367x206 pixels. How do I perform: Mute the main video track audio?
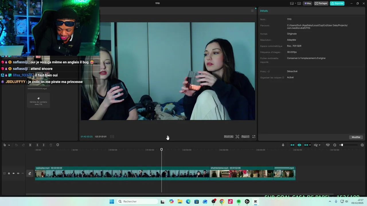(18, 173)
